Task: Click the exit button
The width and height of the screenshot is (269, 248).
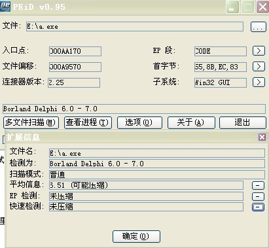Action: (x=243, y=122)
